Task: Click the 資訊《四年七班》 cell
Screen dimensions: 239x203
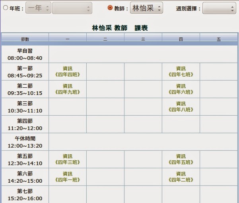Action: [x=181, y=72]
